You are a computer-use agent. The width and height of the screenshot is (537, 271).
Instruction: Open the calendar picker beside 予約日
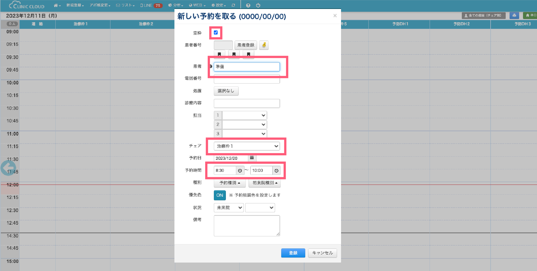(252, 158)
